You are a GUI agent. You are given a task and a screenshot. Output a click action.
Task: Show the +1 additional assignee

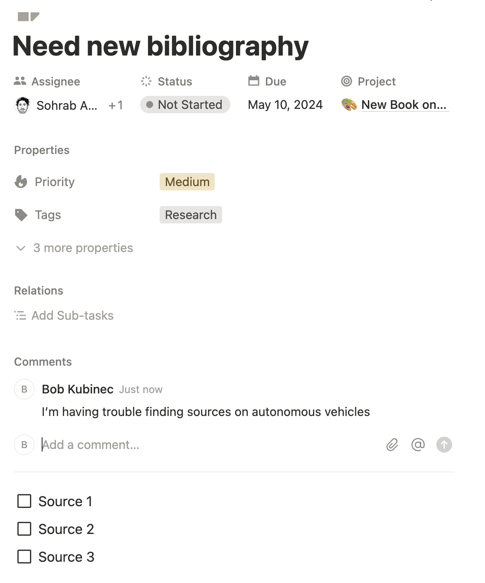[x=115, y=105]
